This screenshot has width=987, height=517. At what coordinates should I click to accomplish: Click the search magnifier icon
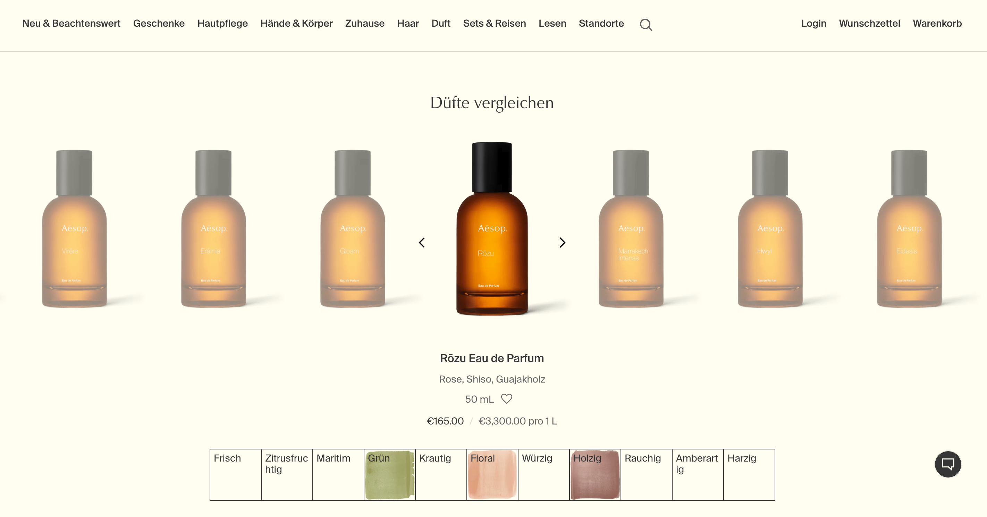click(646, 25)
